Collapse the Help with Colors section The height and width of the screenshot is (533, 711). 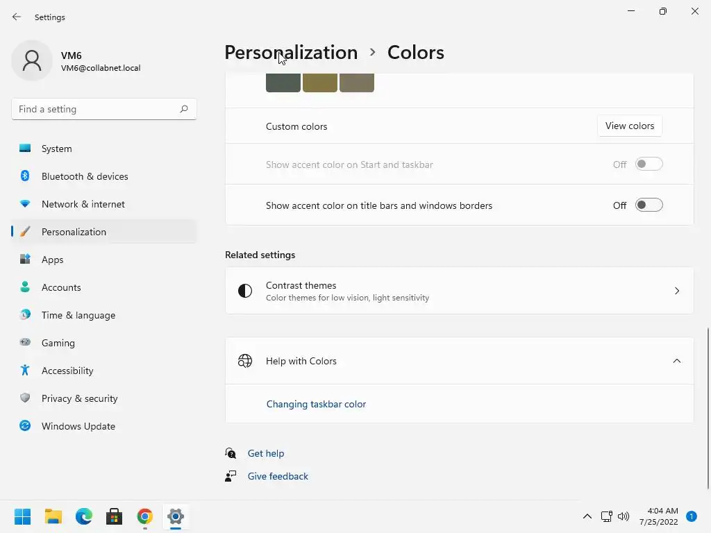pyautogui.click(x=676, y=361)
